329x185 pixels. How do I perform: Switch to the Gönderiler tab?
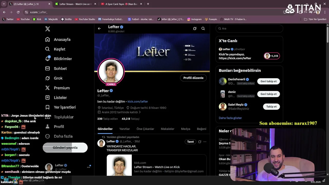pyautogui.click(x=105, y=129)
